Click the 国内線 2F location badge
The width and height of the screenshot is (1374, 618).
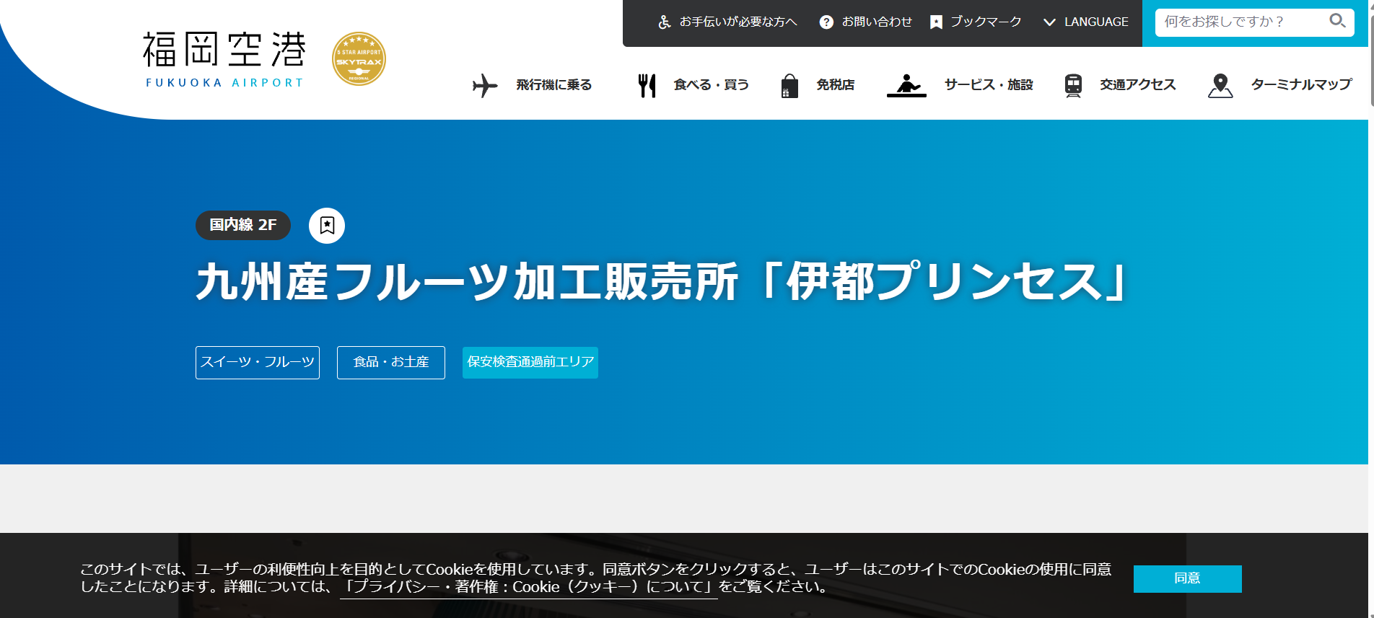243,225
